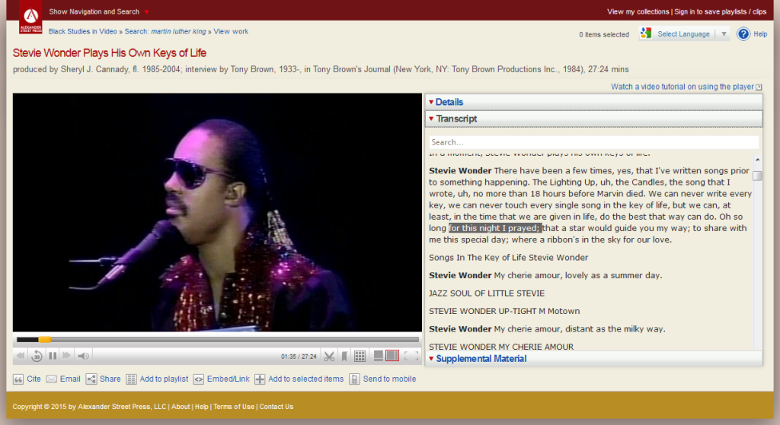
Task: Watch a video tutorial on using the player
Action: point(682,87)
